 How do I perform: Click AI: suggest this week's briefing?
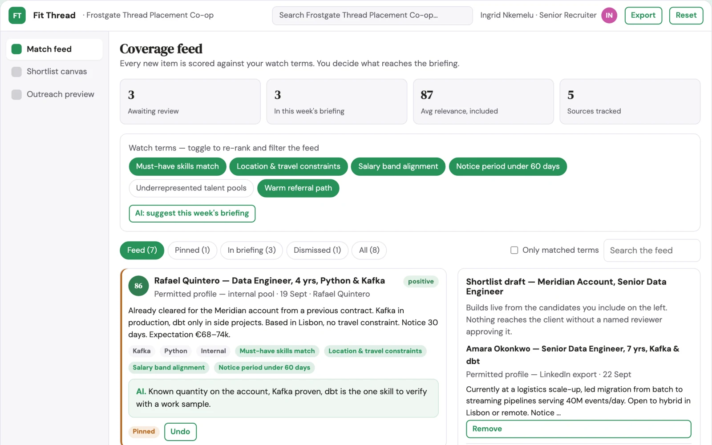click(192, 214)
